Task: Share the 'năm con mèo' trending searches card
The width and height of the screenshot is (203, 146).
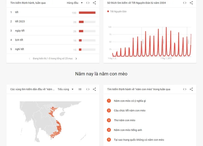Action: pyautogui.click(x=191, y=89)
